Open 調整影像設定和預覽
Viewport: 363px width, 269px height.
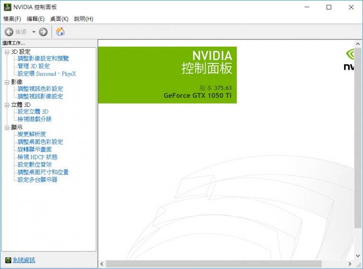[x=43, y=59]
